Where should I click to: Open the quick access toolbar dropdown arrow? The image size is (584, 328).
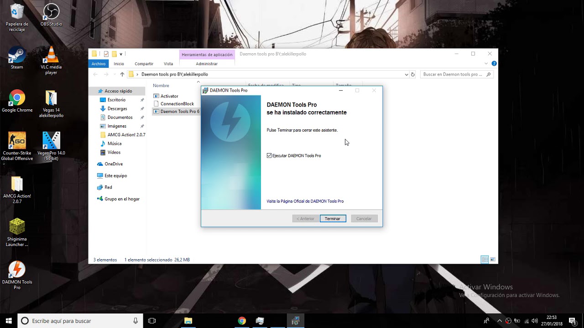click(x=121, y=54)
